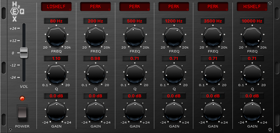Toggle the POWER rocker switch
This screenshot has width=280, height=133.
pos(22,113)
